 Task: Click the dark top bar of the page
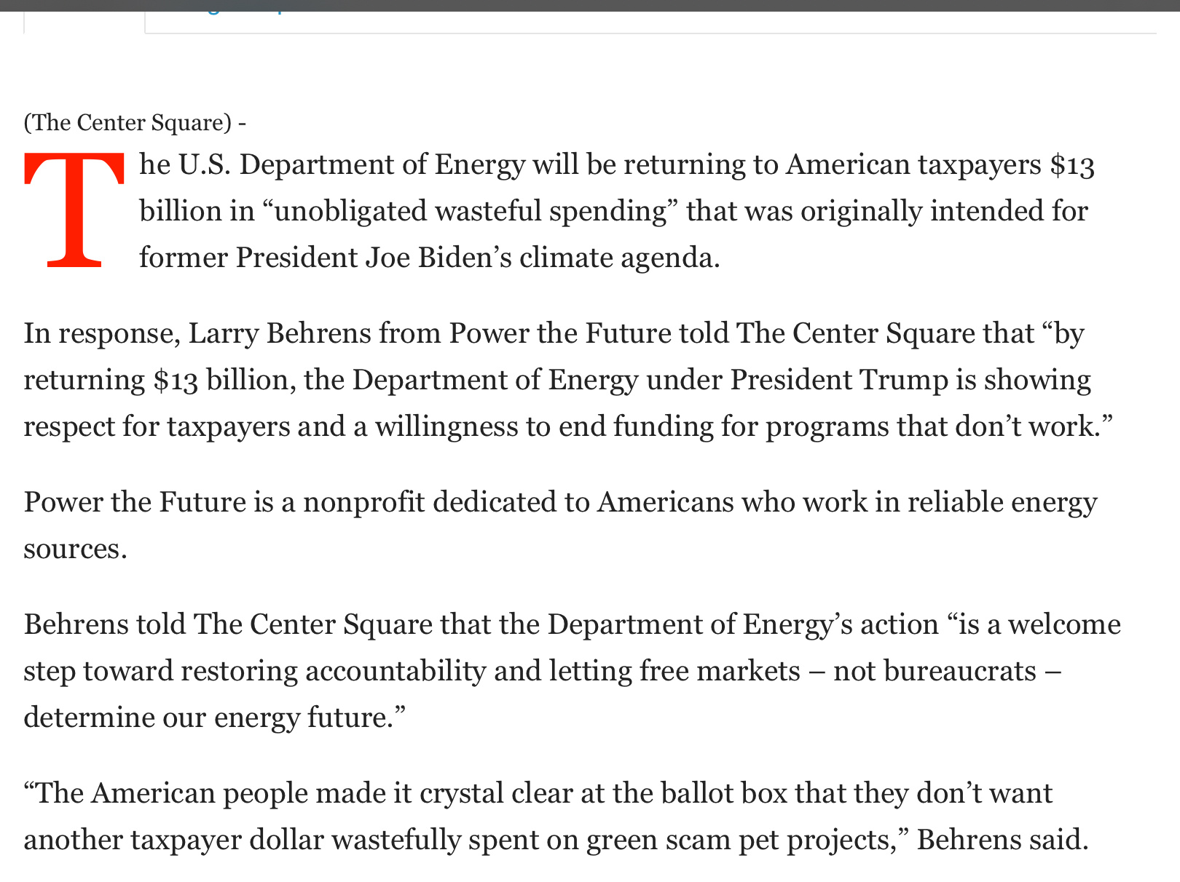point(590,5)
